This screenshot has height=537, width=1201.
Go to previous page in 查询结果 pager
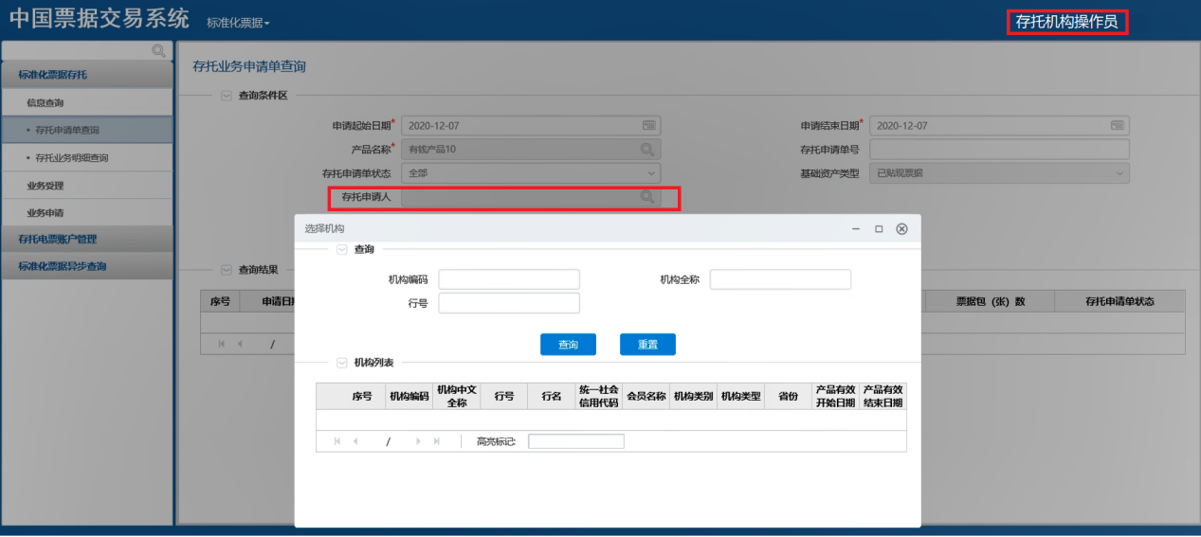241,344
